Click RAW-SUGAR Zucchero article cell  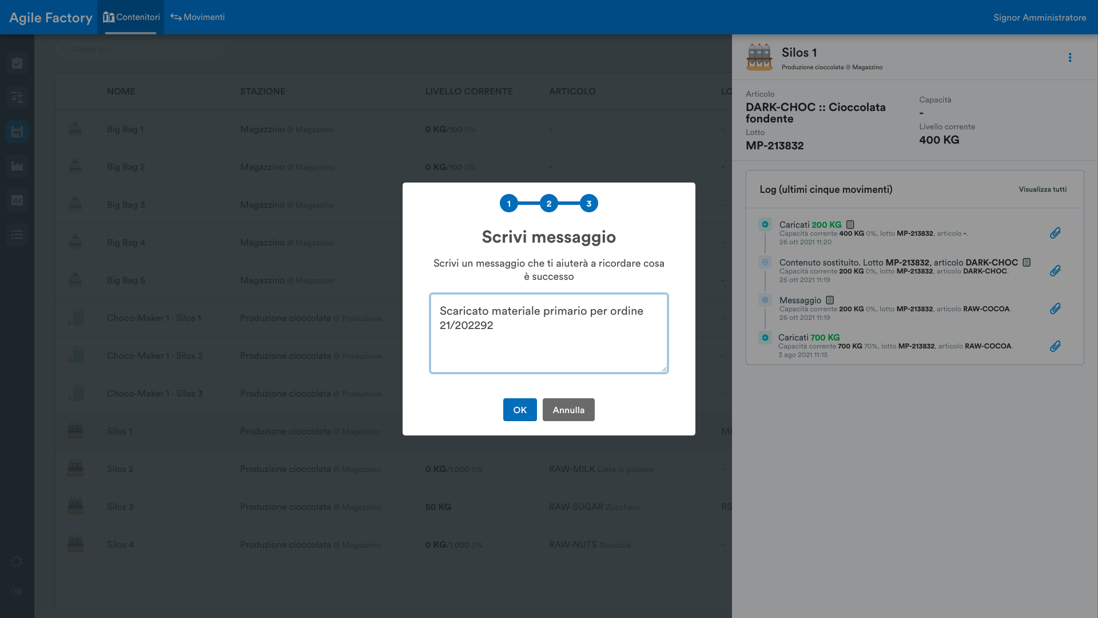click(x=594, y=507)
